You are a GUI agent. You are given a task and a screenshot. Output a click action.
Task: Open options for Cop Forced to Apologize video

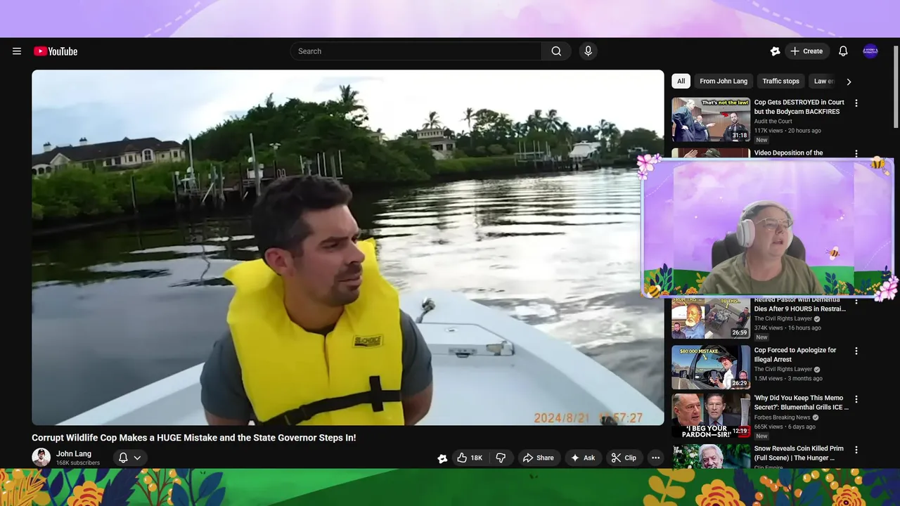pos(856,351)
